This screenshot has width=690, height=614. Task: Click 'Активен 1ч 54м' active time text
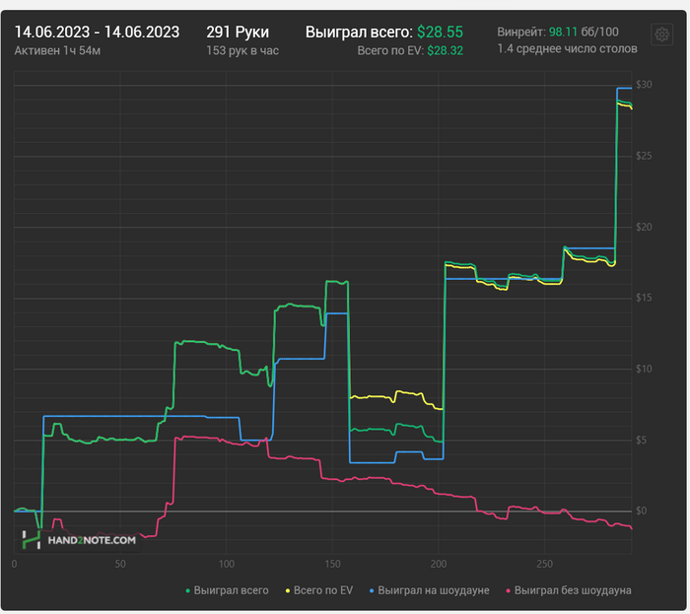click(57, 51)
